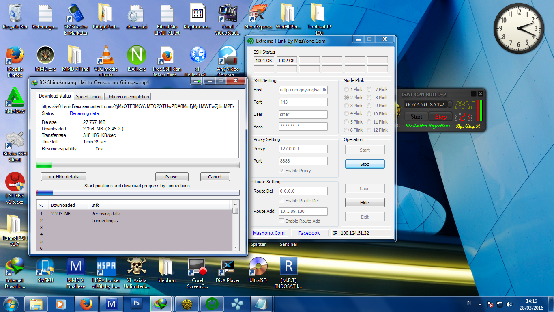Switch to Extreme PLink via taskbar icon
Image resolution: width=554 pixels, height=312 pixels.
tap(212, 303)
